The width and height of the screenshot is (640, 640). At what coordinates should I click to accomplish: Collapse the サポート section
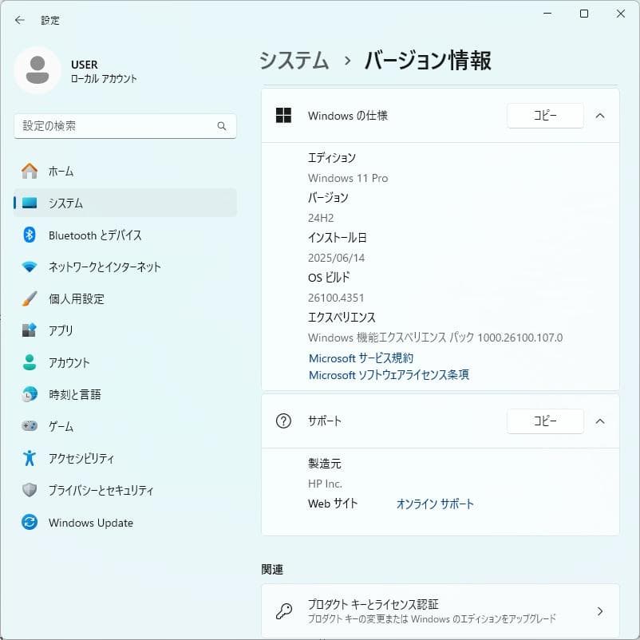(x=599, y=421)
